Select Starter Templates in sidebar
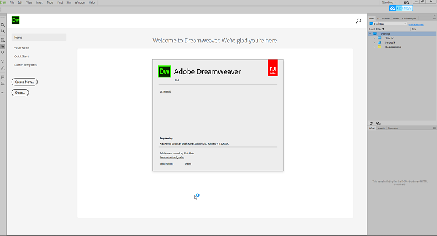The image size is (437, 236). [x=25, y=65]
